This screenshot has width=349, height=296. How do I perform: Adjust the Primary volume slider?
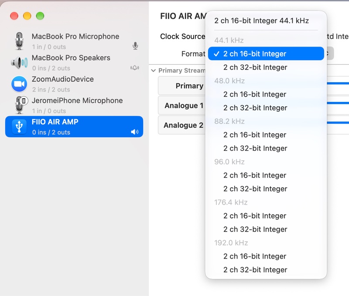[x=338, y=84]
